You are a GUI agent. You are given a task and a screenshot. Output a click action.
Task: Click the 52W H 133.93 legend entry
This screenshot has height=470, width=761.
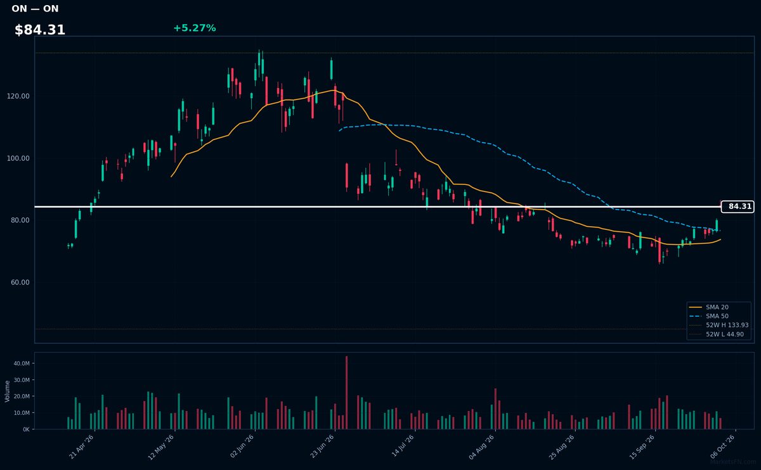718,324
